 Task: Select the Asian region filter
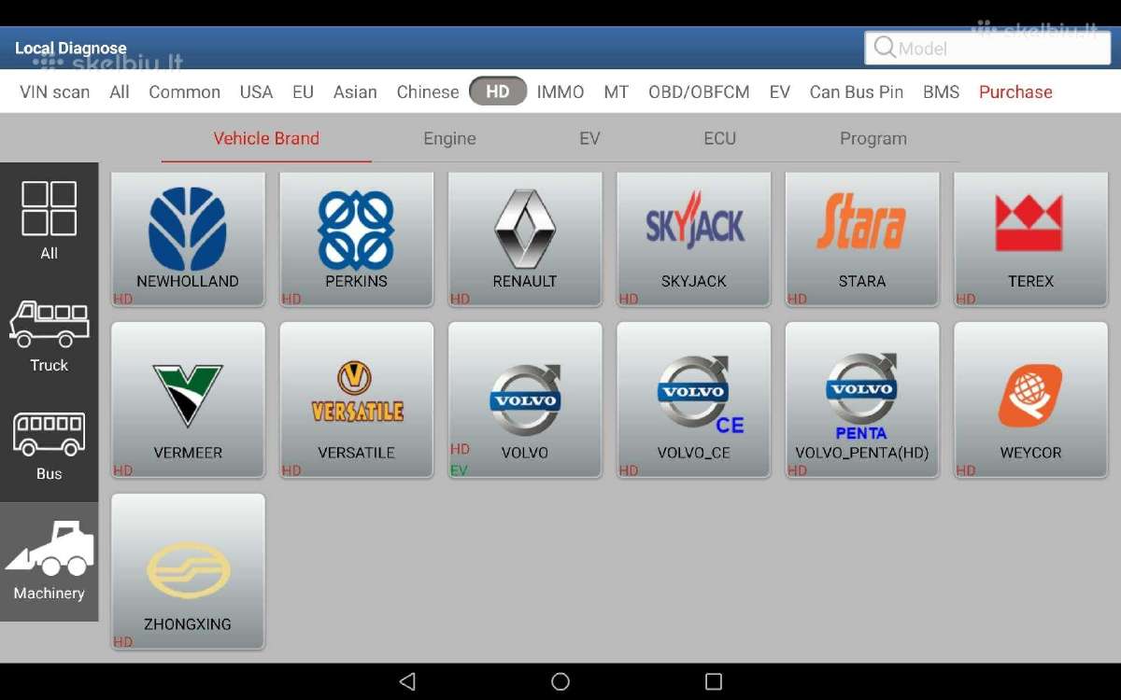coord(355,91)
